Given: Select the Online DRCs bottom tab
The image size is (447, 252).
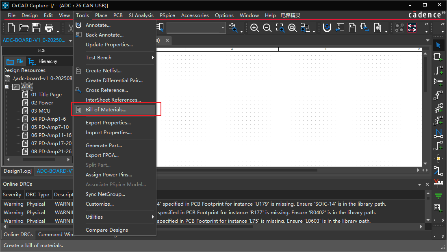Looking at the screenshot, I should [18, 235].
